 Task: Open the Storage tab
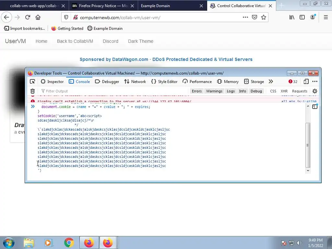(254, 81)
